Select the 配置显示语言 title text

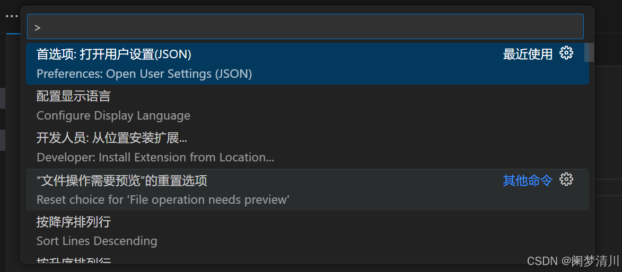73,96
